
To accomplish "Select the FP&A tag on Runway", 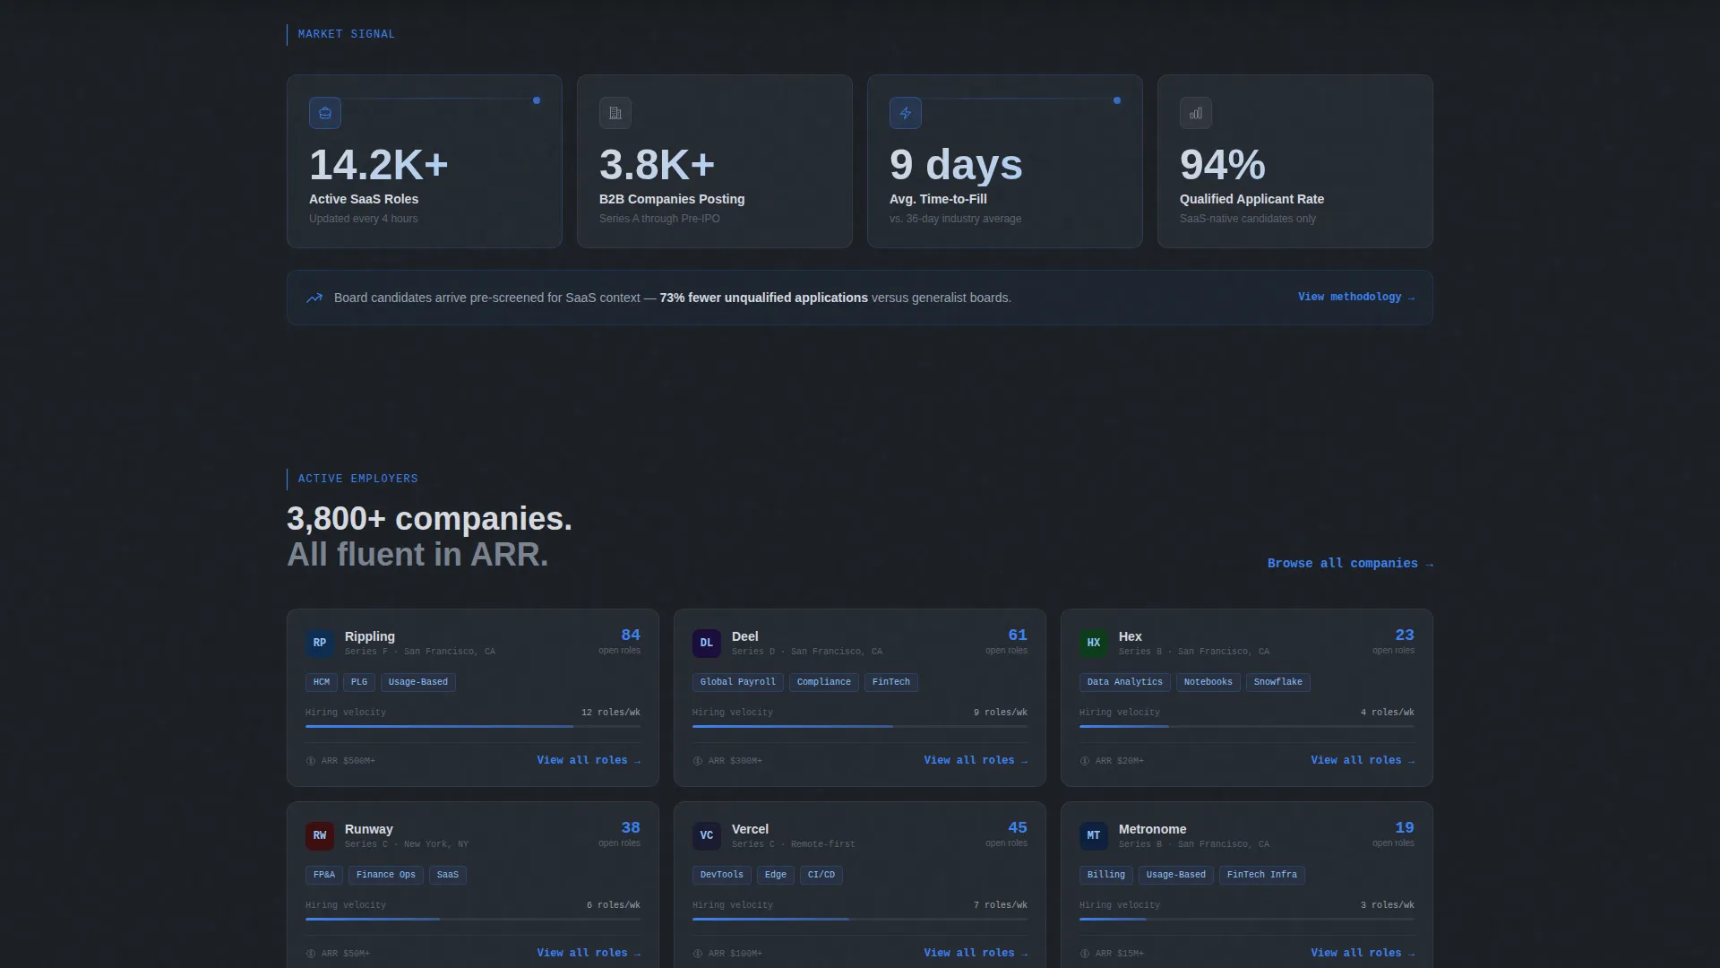I will (x=324, y=875).
